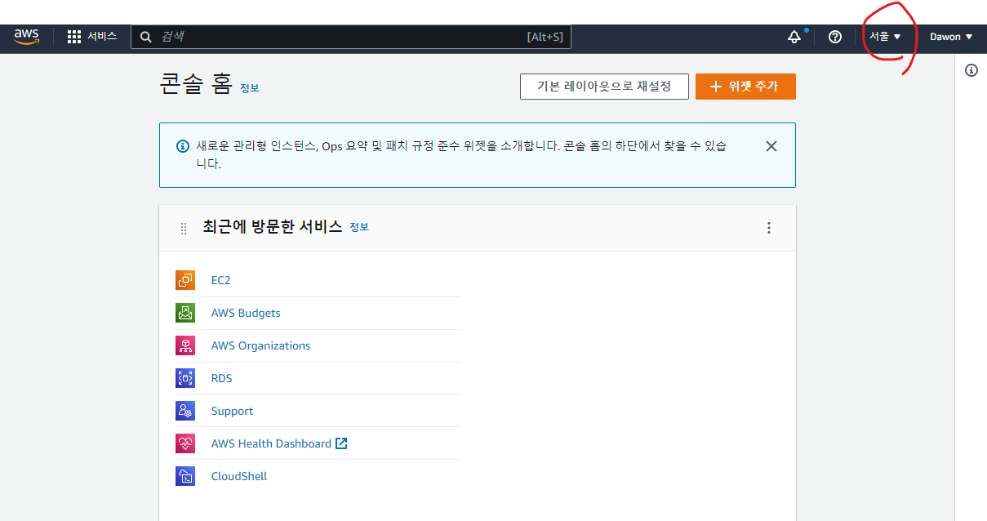Click the AWS Organizations service icon
Image resolution: width=987 pixels, height=521 pixels.
[185, 345]
